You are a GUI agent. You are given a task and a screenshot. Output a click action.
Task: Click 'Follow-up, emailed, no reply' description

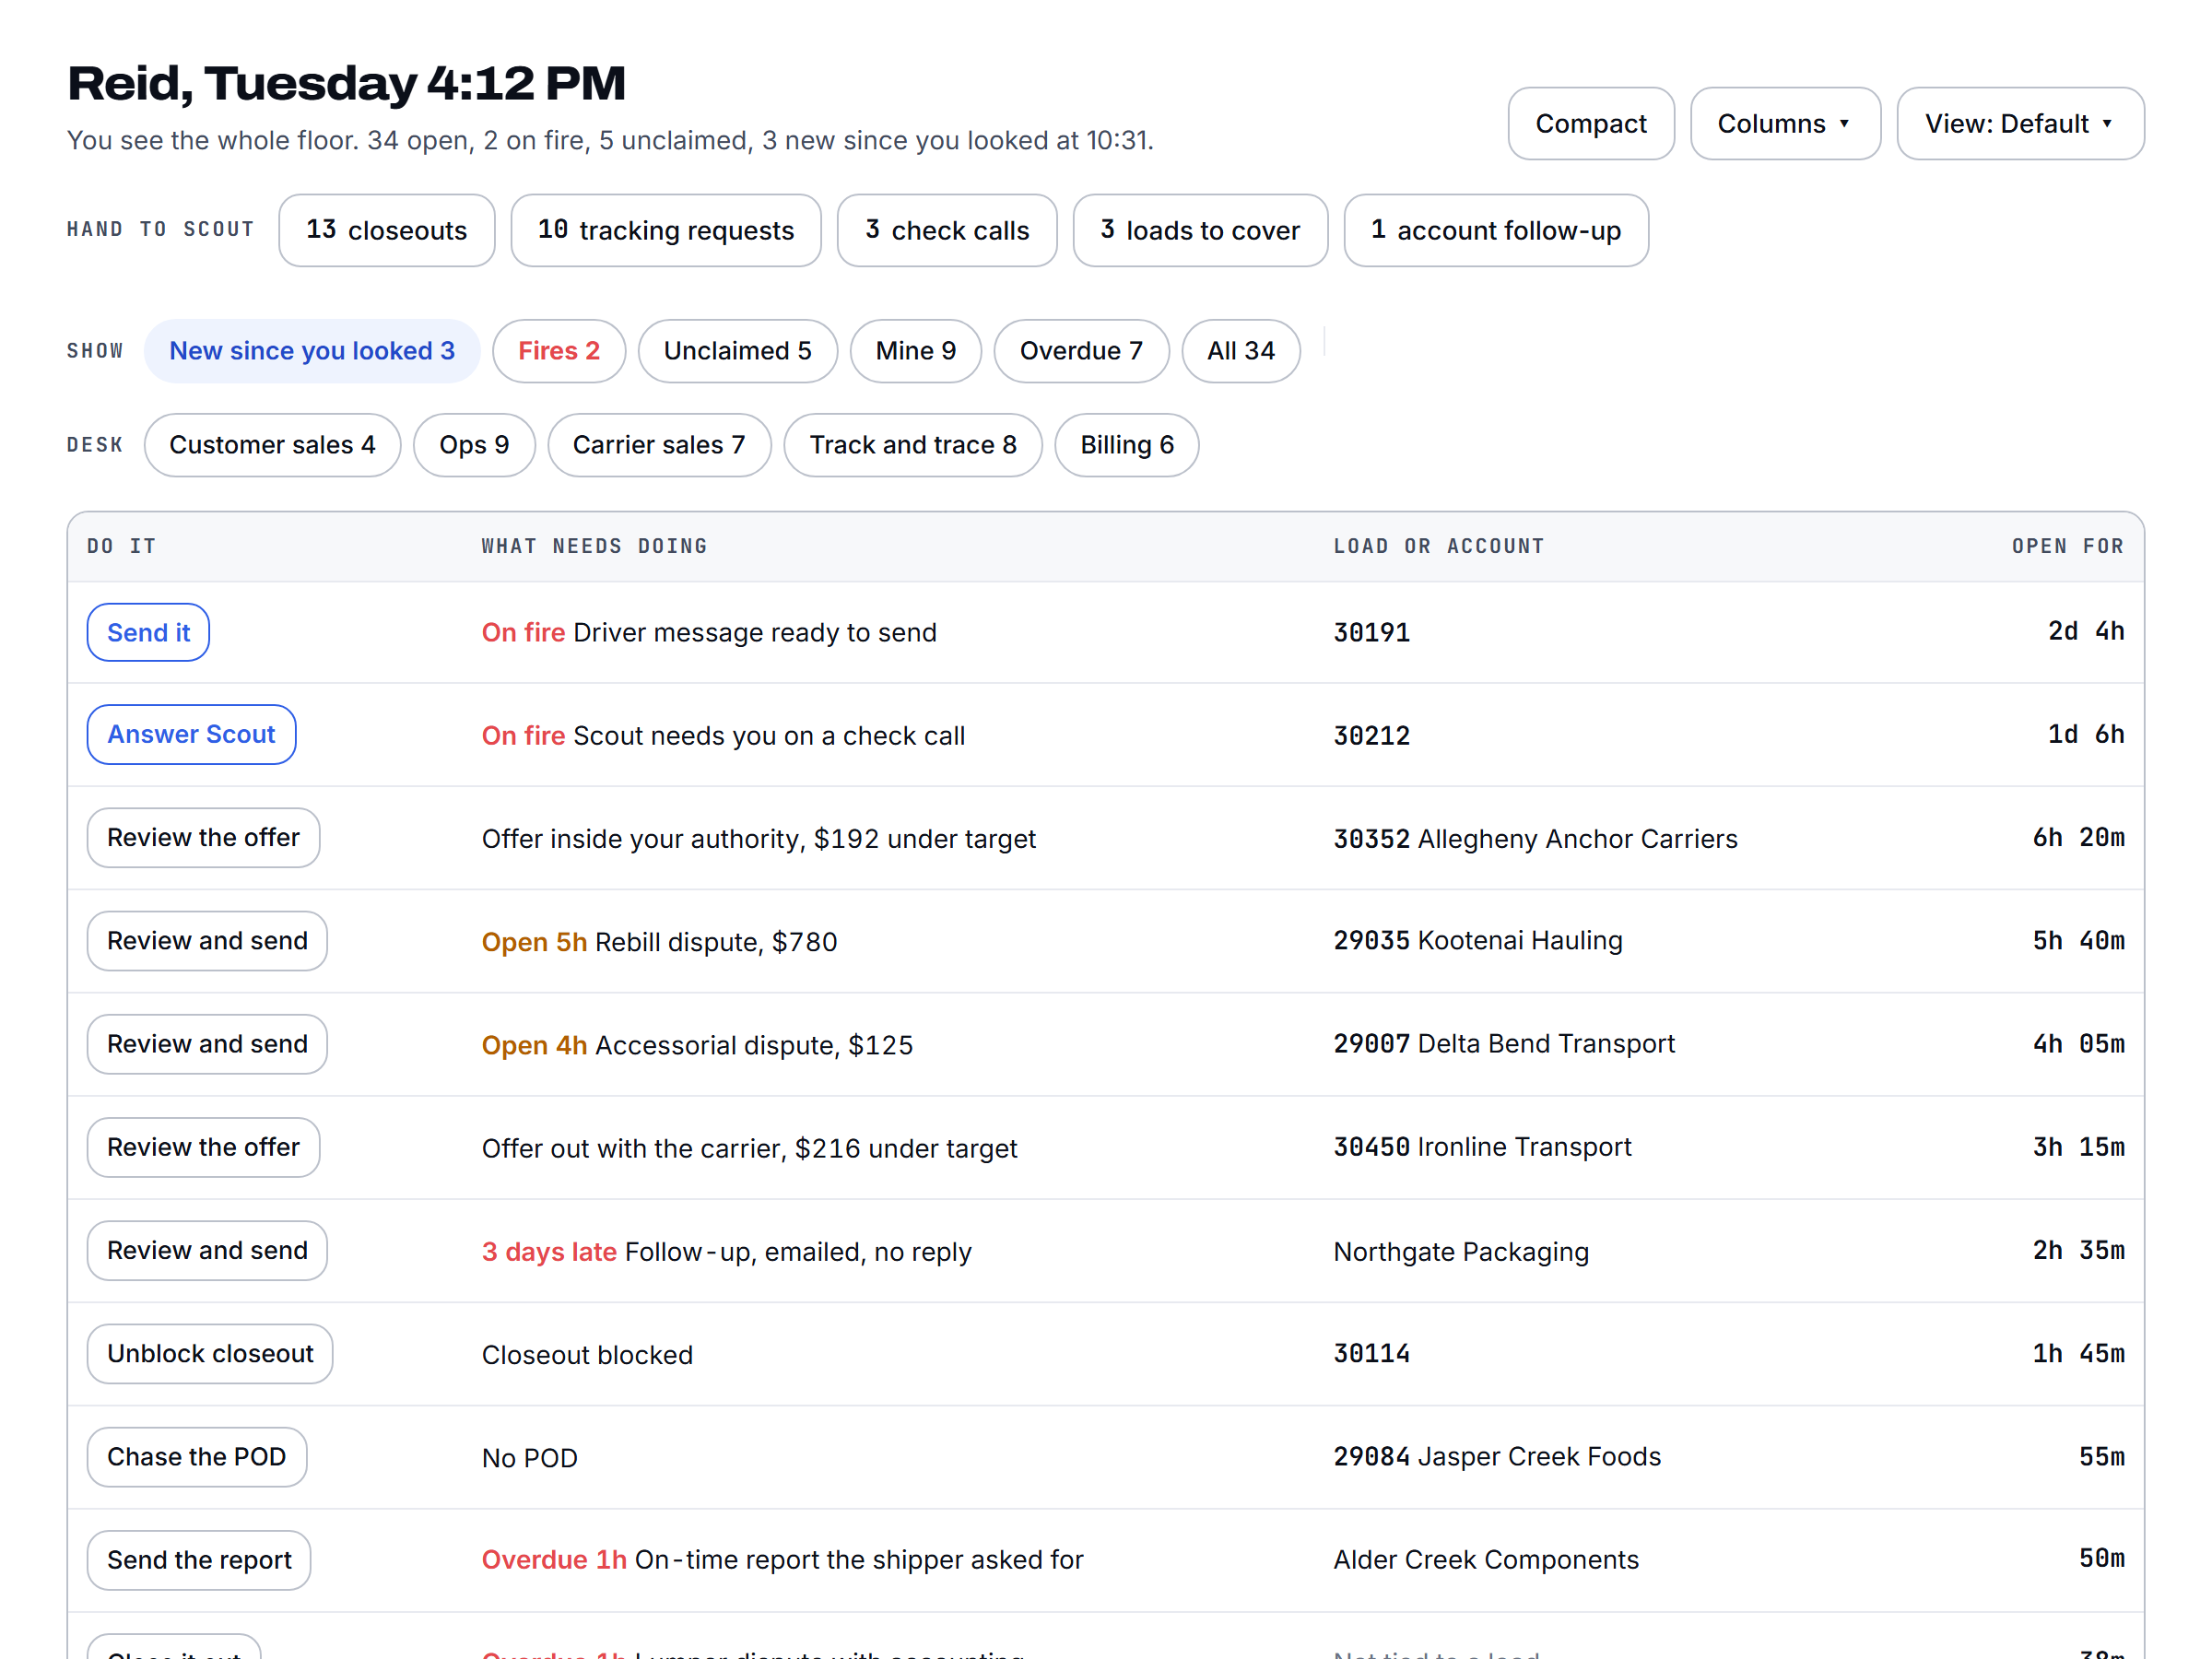(x=798, y=1251)
